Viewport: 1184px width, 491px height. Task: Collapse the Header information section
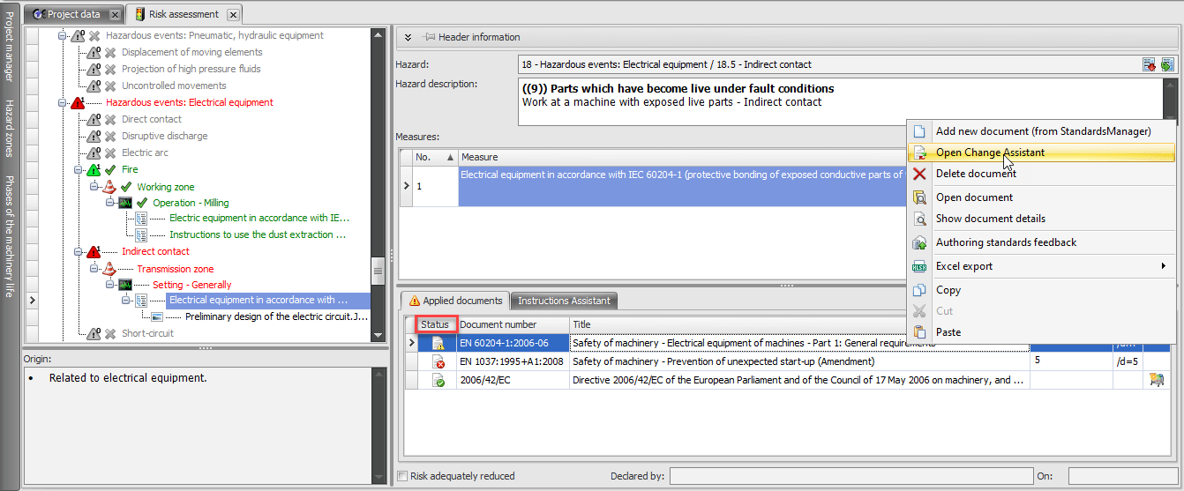tap(408, 37)
